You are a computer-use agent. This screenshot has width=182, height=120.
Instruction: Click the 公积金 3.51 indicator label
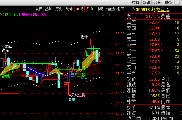point(10,15)
